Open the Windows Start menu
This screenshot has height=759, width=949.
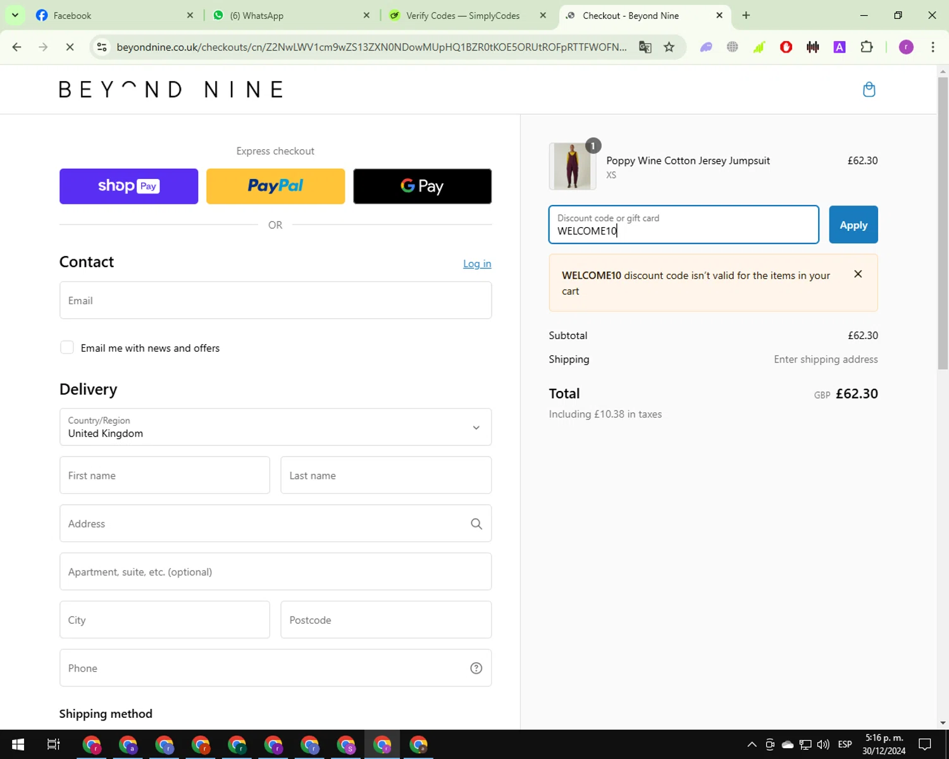coord(18,744)
